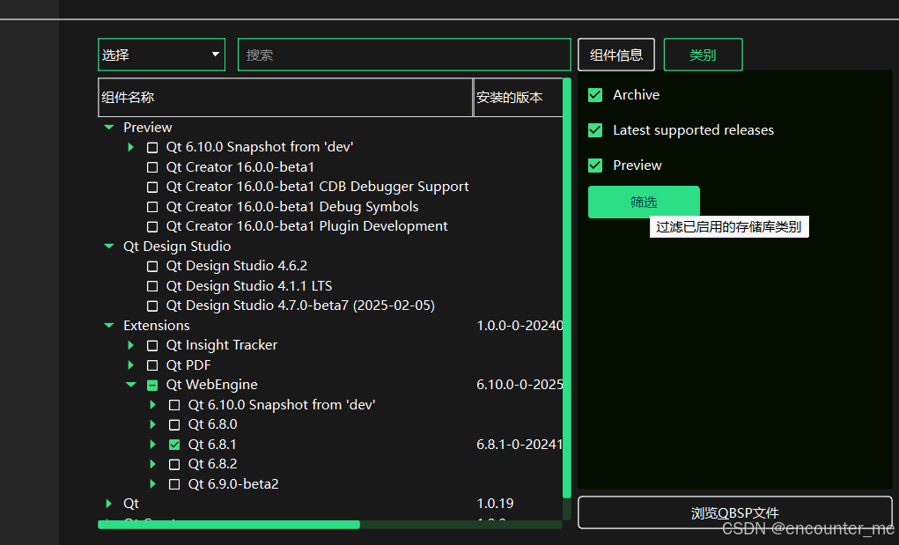The height and width of the screenshot is (545, 899).
Task: Click the 组件名称 column header
Action: tap(285, 98)
